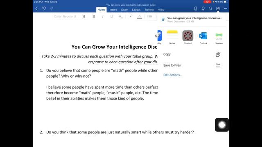The width and height of the screenshot is (262, 147).
Task: Open the more options ellipsis
Action: point(226,9)
